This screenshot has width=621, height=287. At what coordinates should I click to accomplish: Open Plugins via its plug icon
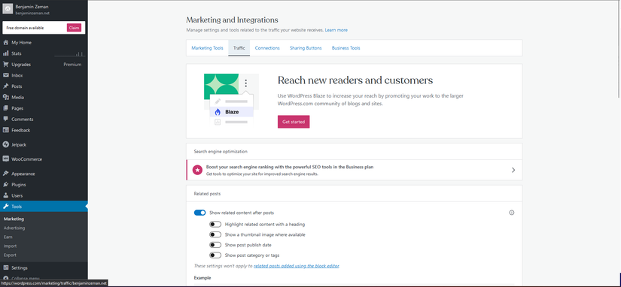[x=5, y=185]
